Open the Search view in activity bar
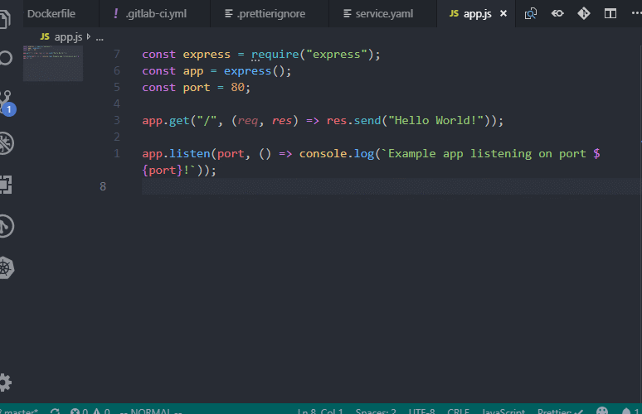 5,58
